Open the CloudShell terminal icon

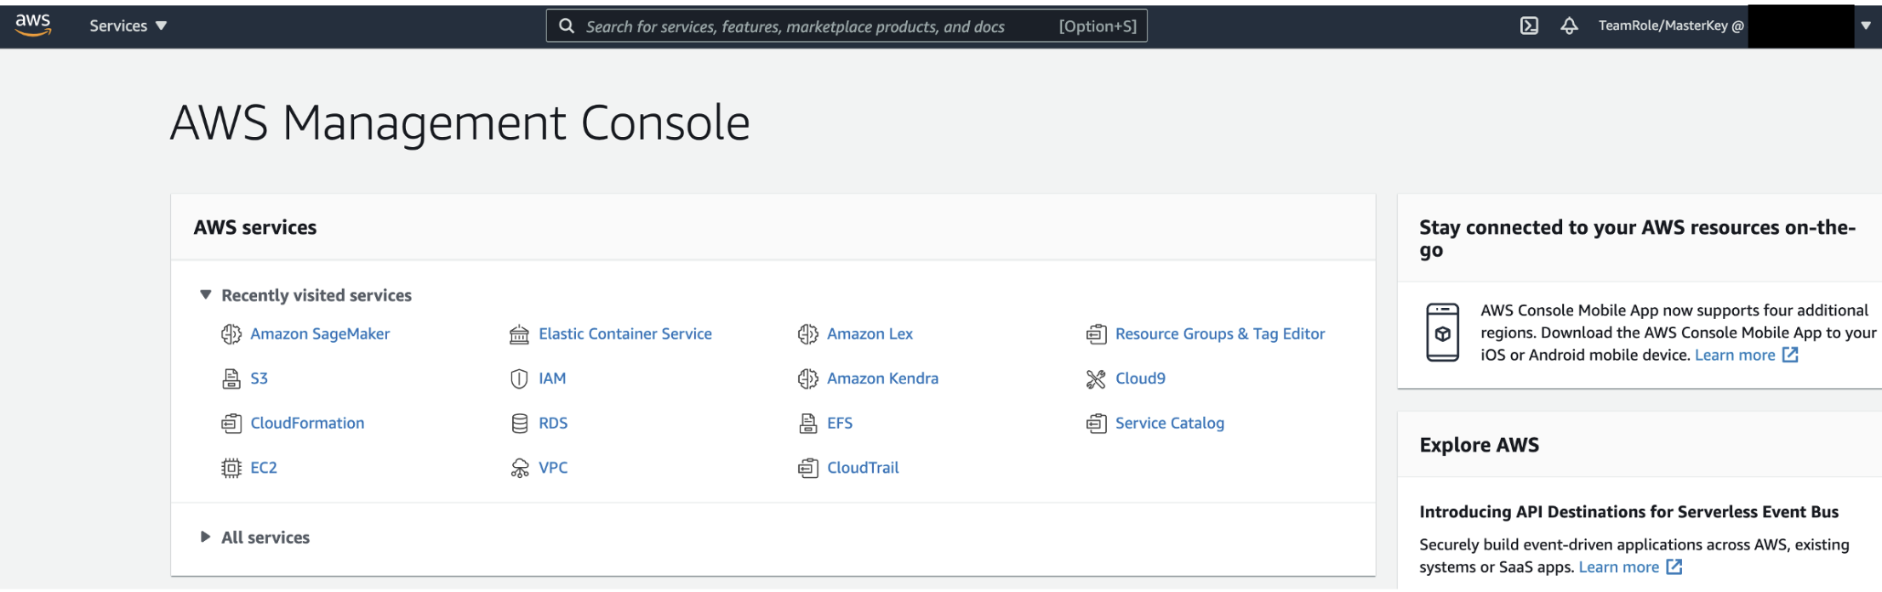pyautogui.click(x=1529, y=26)
